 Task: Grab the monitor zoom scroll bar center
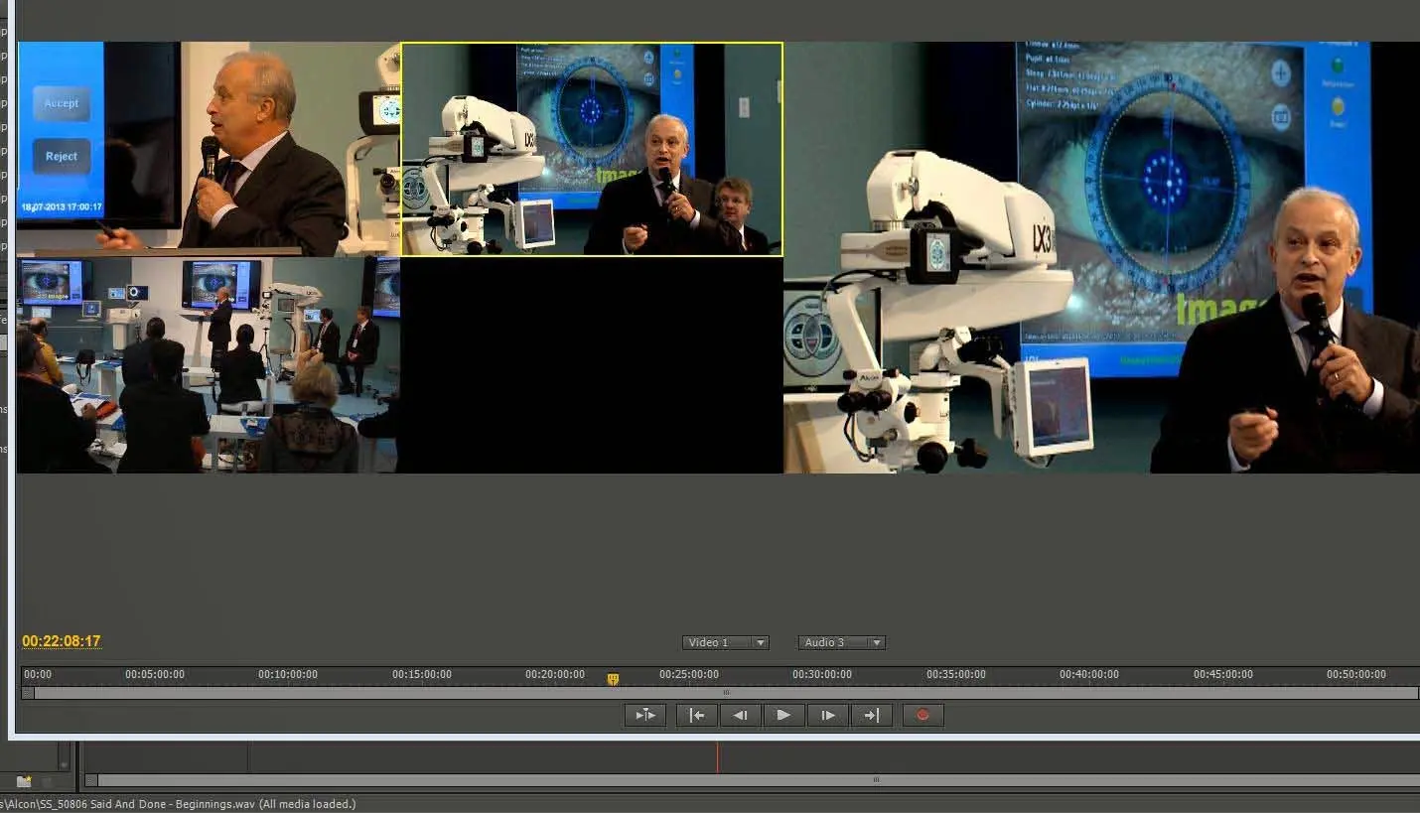(x=726, y=693)
